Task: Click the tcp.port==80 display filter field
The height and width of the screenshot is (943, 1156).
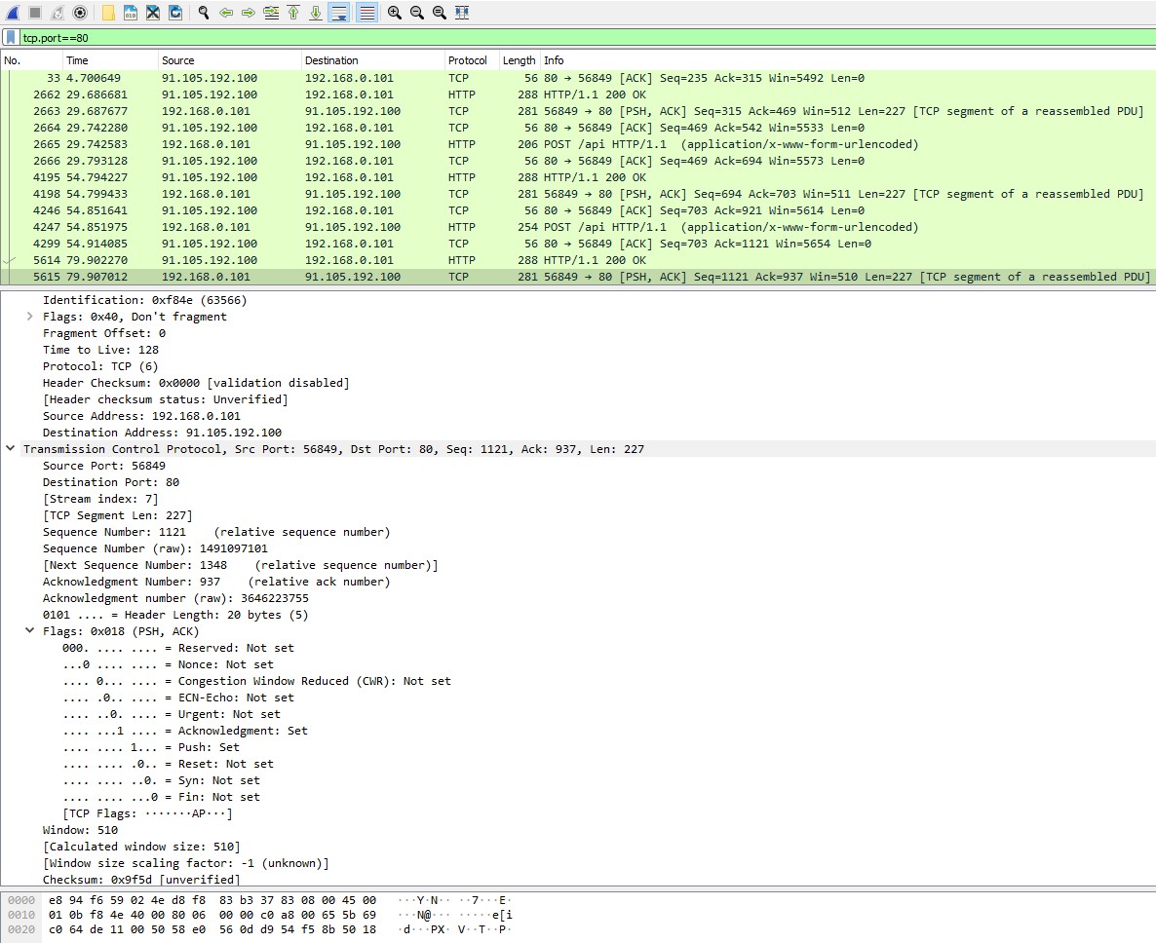Action: 586,38
